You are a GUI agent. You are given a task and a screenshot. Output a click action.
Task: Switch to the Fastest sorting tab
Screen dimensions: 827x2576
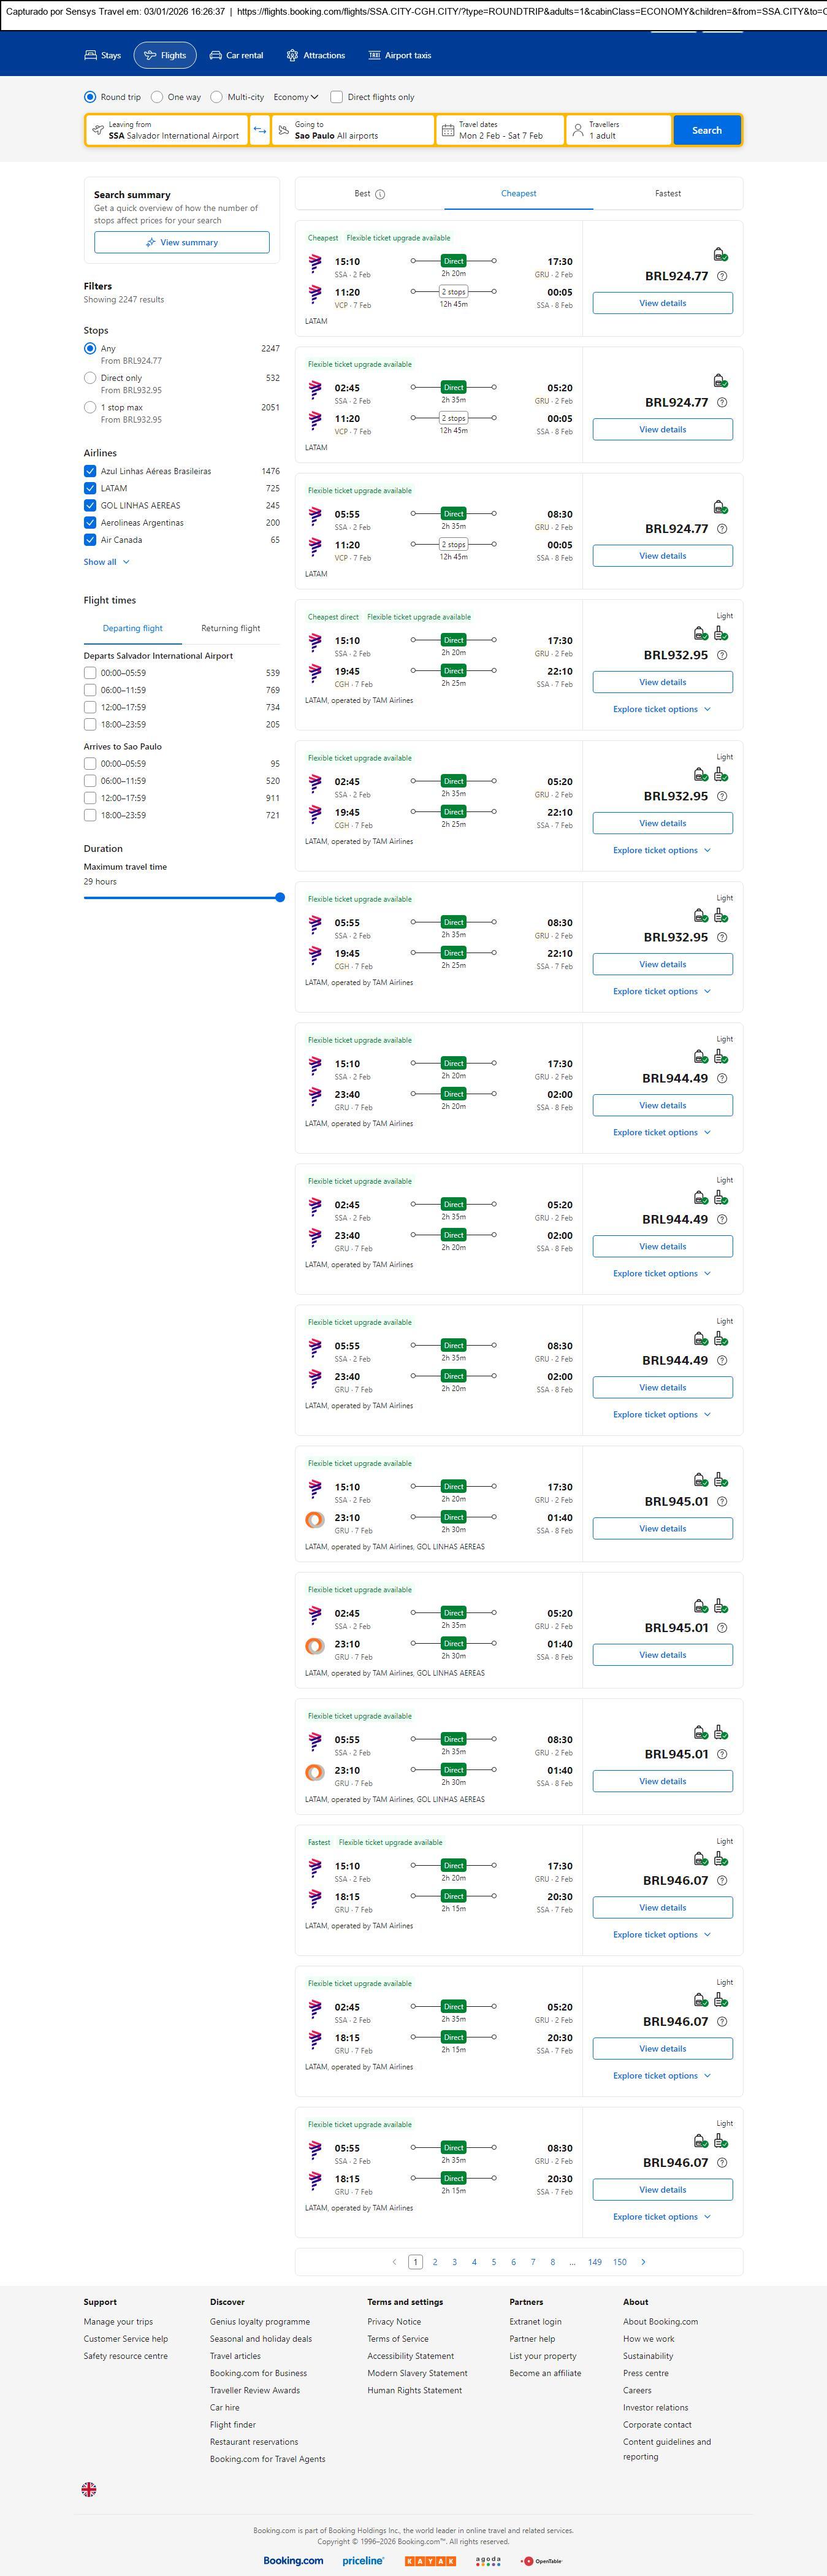pos(667,194)
